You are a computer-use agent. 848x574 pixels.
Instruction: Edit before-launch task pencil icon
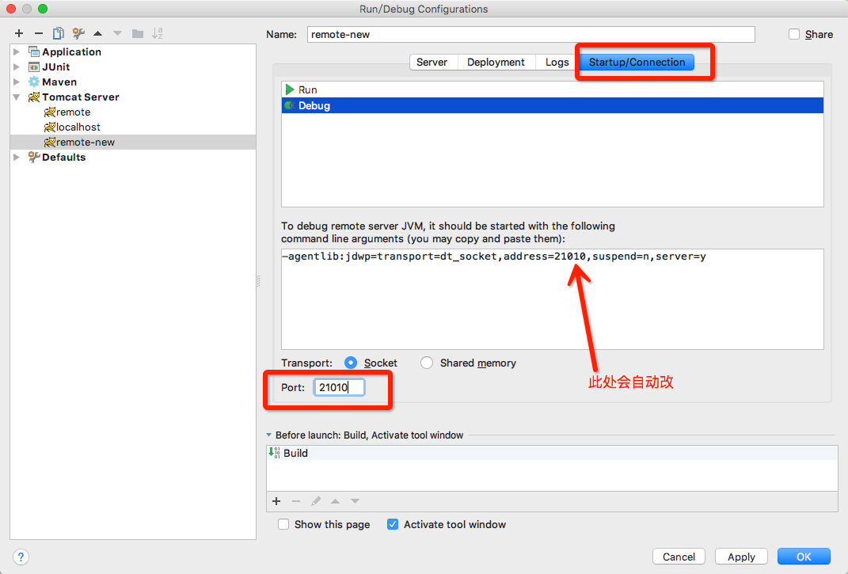click(316, 501)
